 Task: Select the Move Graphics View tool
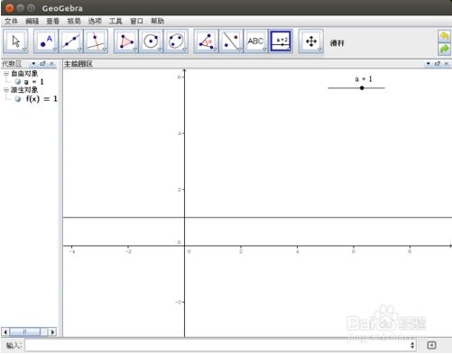click(x=311, y=41)
